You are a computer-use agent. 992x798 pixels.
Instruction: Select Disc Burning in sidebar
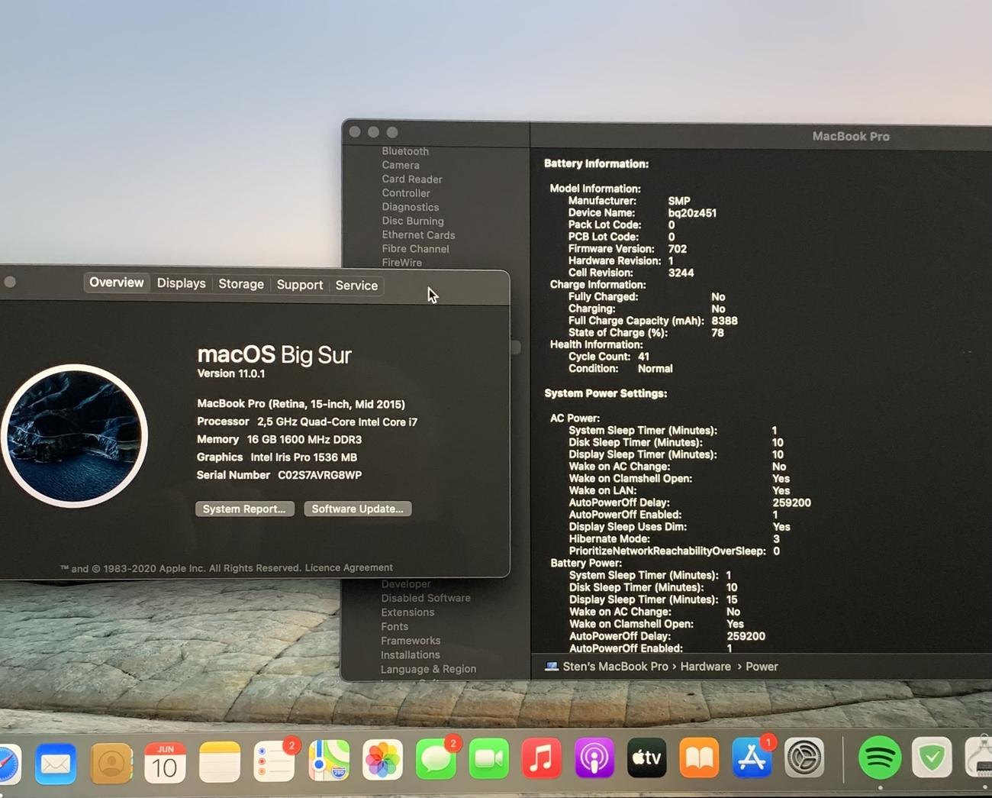point(413,221)
